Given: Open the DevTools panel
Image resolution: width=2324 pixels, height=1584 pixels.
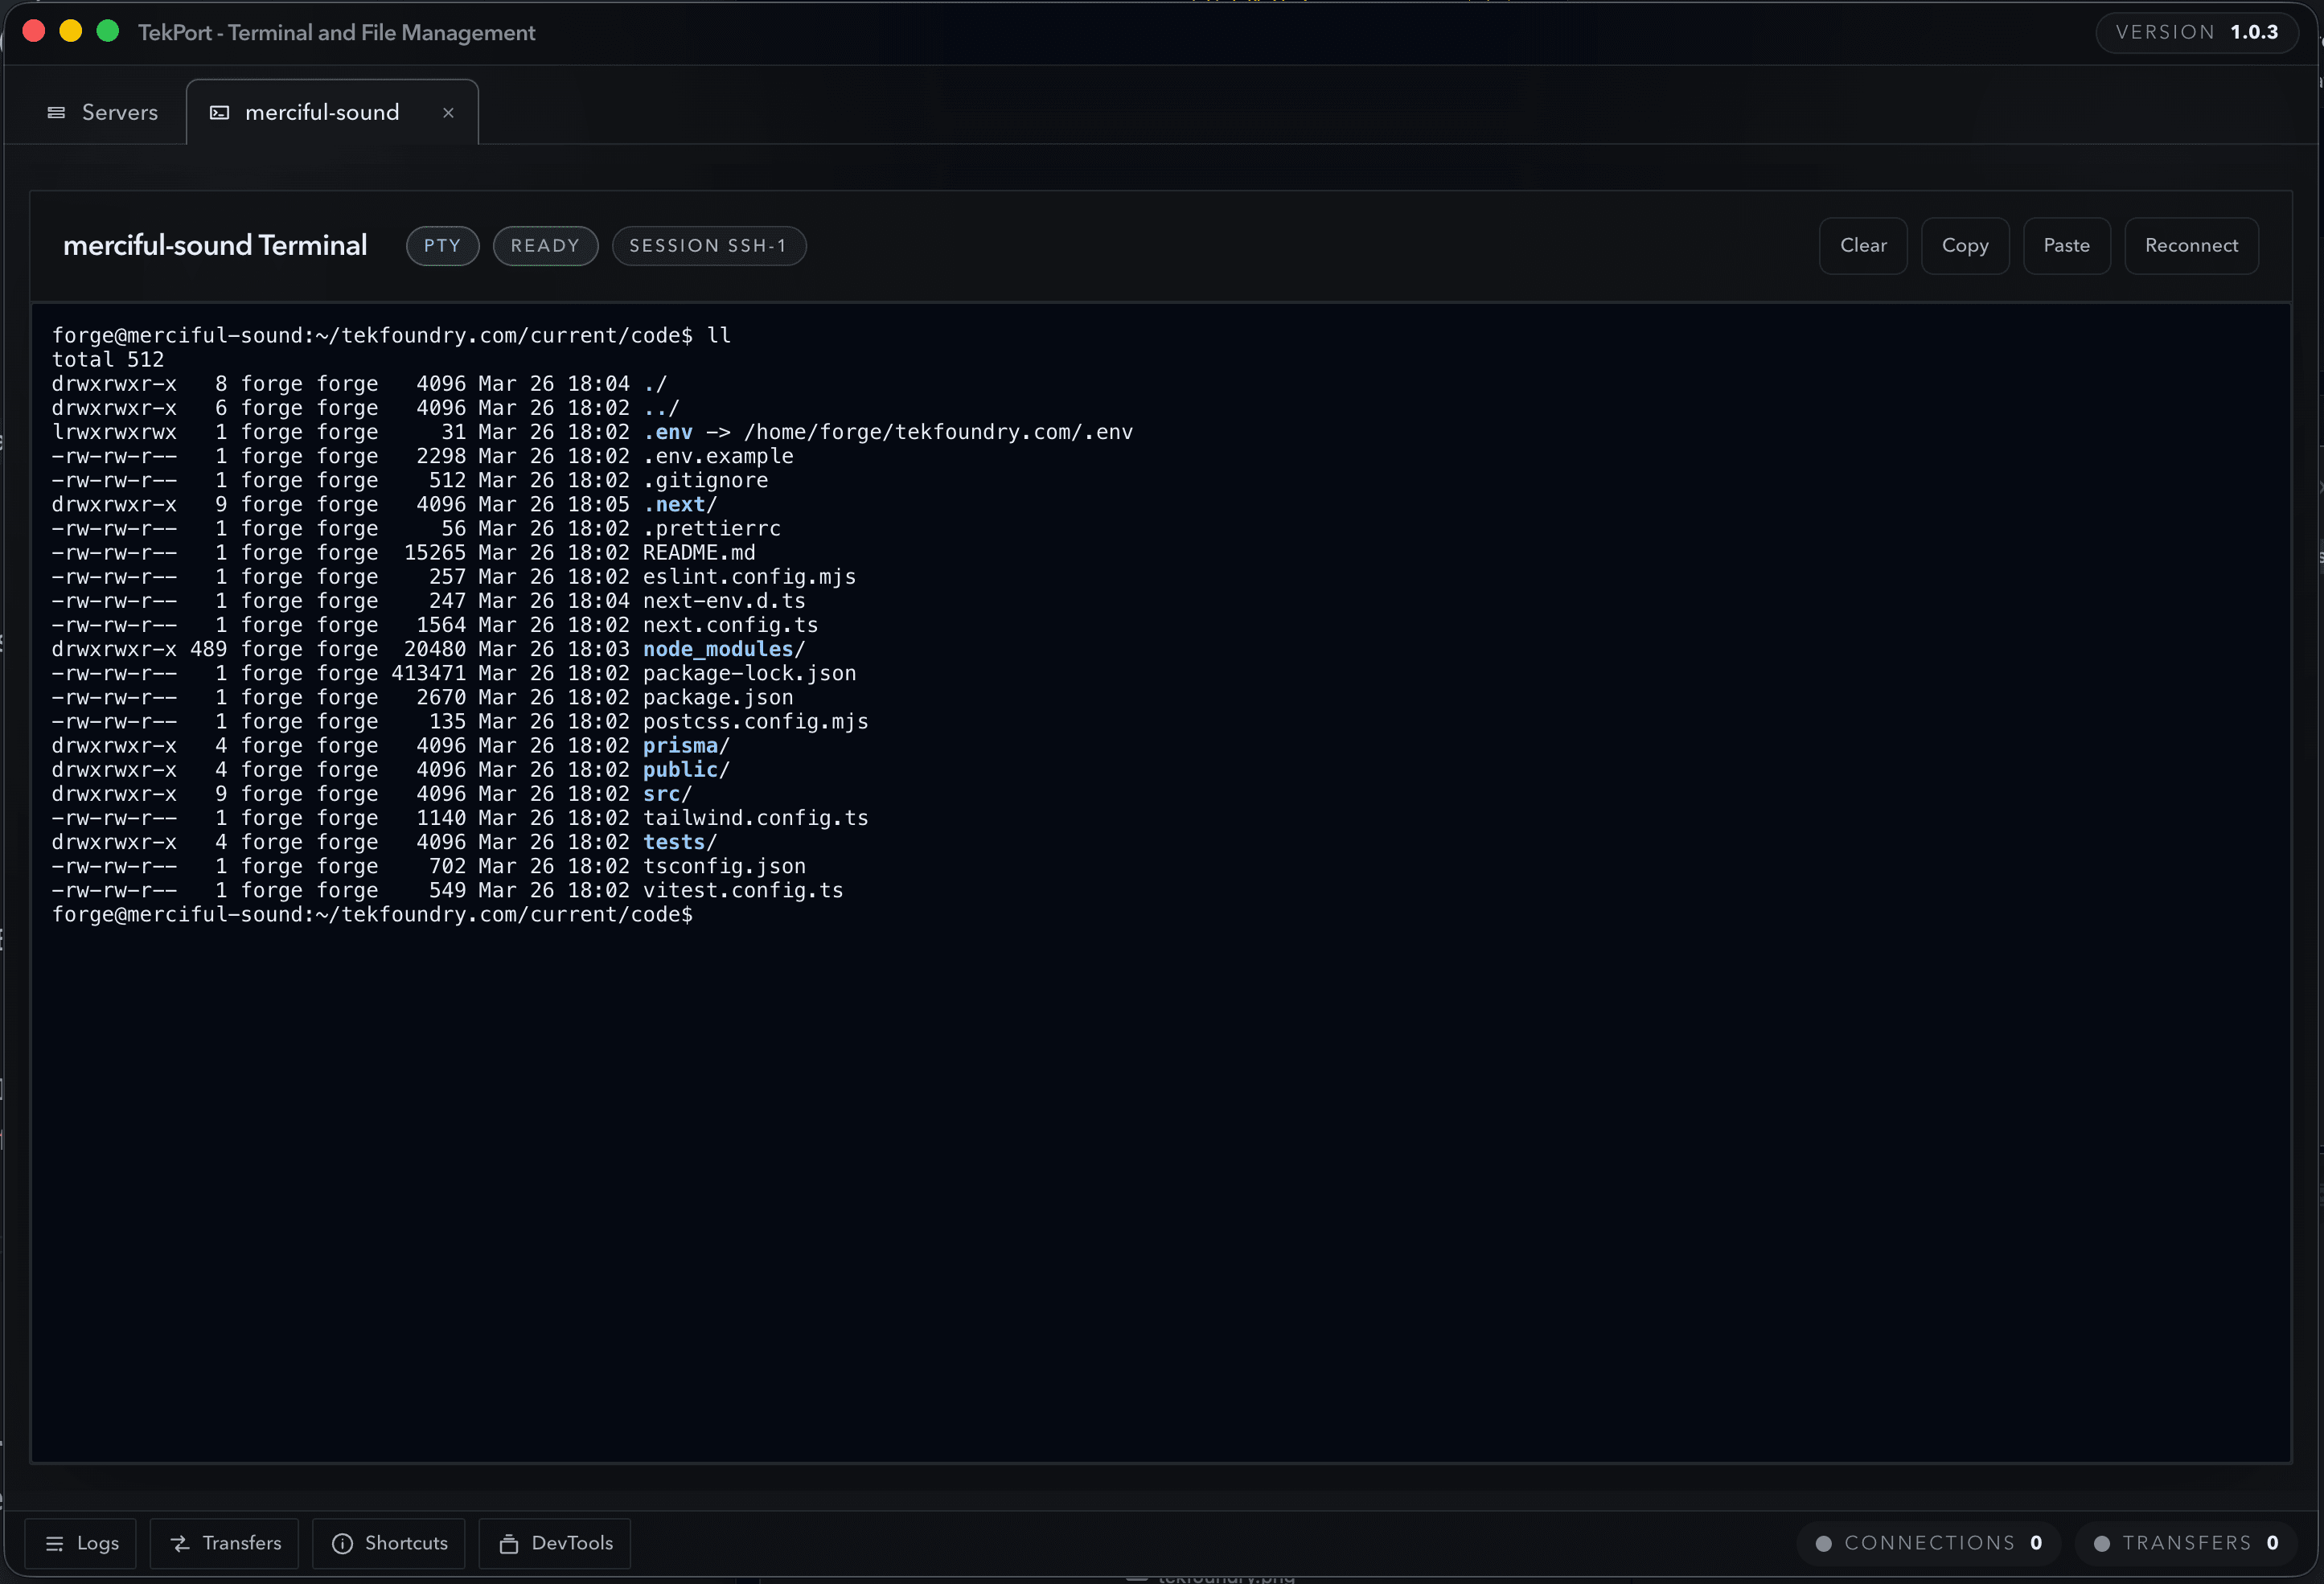Looking at the screenshot, I should [x=555, y=1543].
